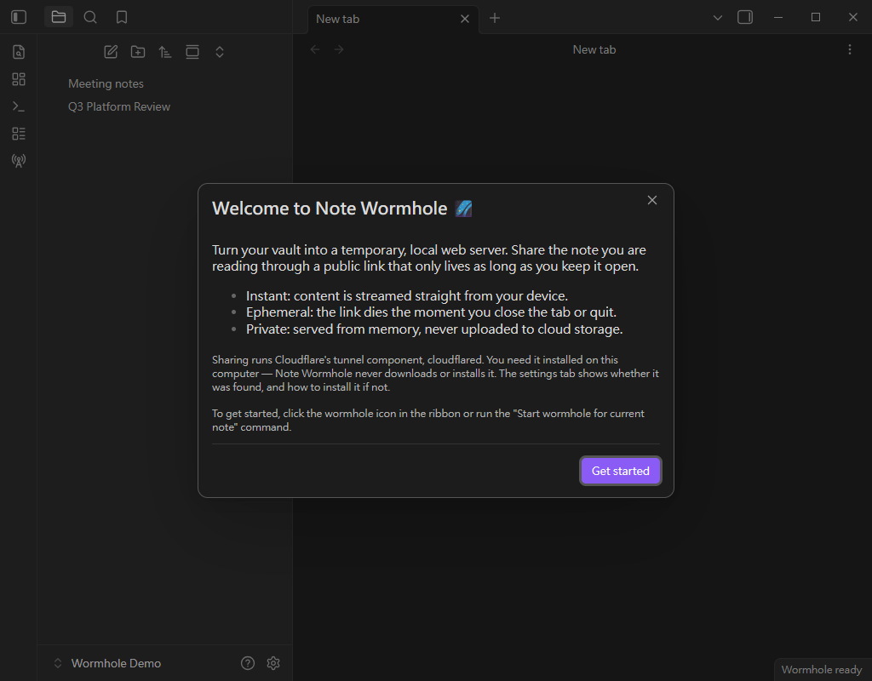The image size is (872, 681).
Task: Click the Get started button
Action: [621, 471]
